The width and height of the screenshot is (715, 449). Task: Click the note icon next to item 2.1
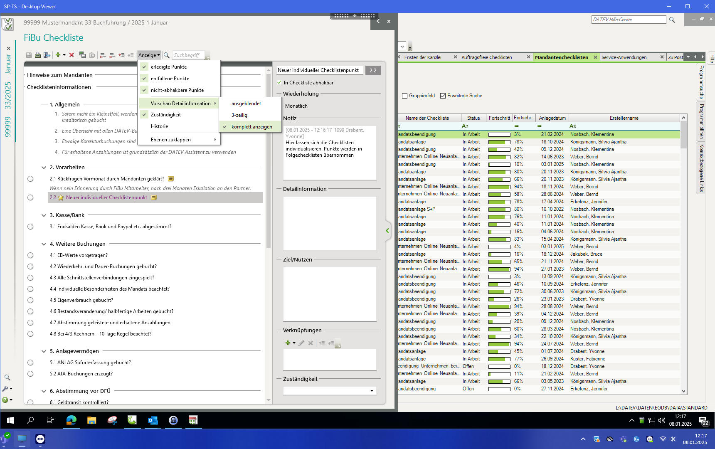pos(171,179)
